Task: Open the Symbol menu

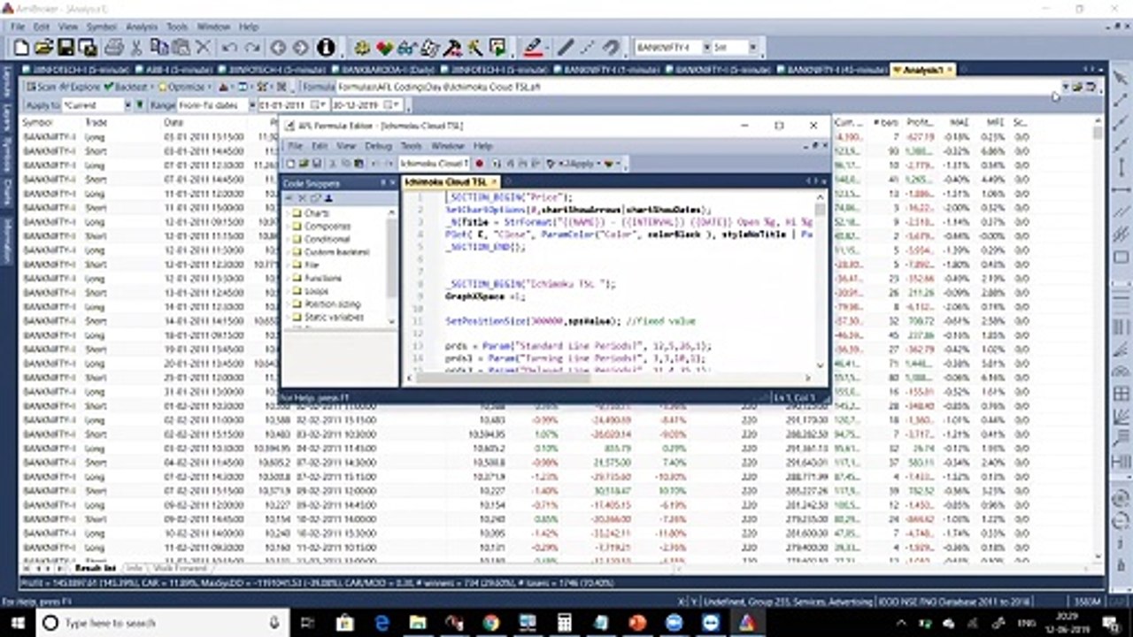Action: [x=101, y=27]
